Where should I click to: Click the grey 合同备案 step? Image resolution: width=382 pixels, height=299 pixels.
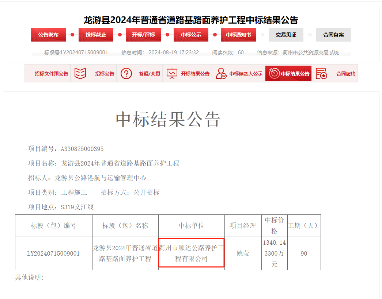(333, 35)
